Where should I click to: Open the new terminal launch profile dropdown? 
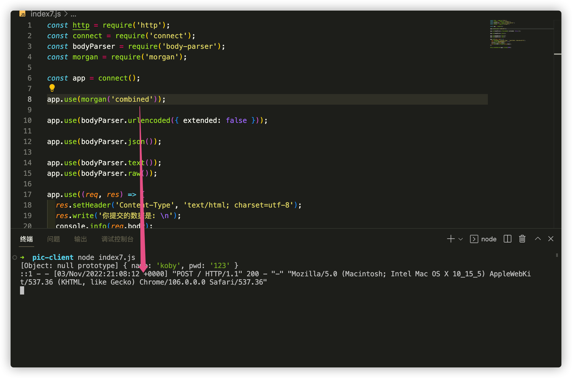coord(461,239)
